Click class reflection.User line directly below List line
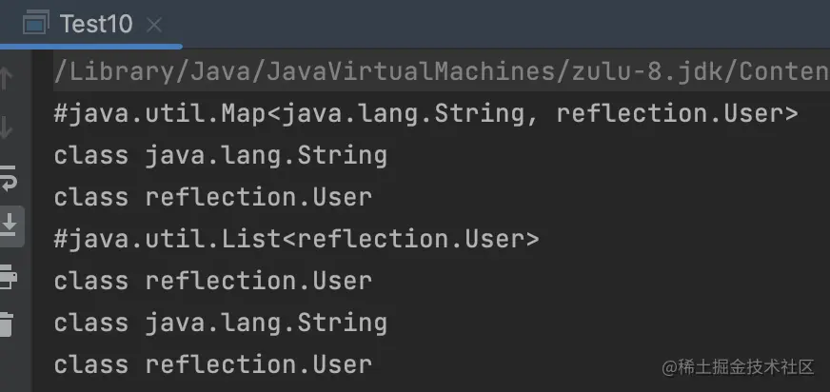Image resolution: width=830 pixels, height=392 pixels. 213,281
